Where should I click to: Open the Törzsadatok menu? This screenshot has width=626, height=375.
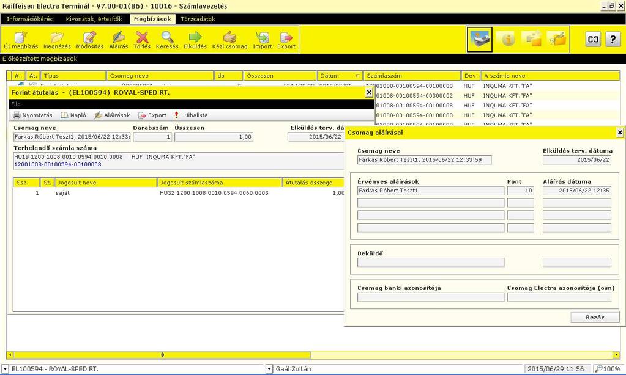198,19
